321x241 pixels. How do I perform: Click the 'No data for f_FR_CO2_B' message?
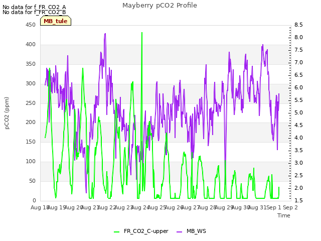coord(34,12)
